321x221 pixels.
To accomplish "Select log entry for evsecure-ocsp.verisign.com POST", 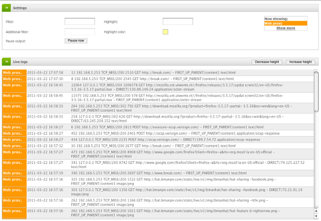I will 158,127.
